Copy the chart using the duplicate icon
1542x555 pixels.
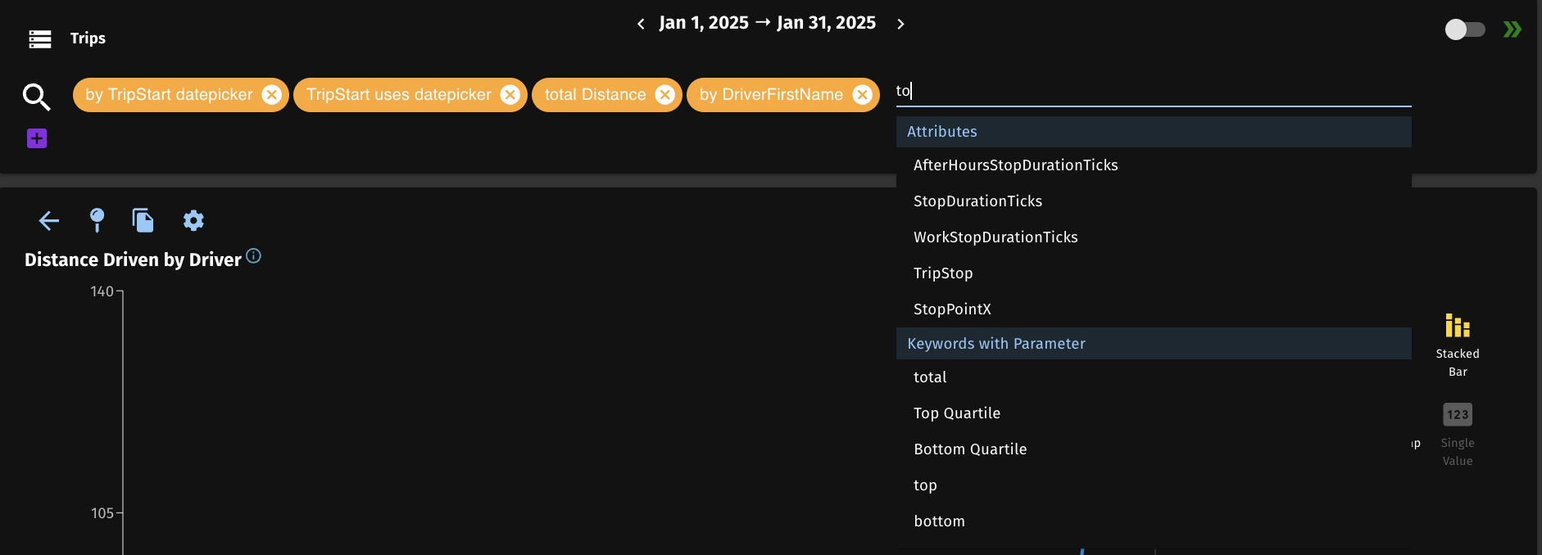[143, 220]
